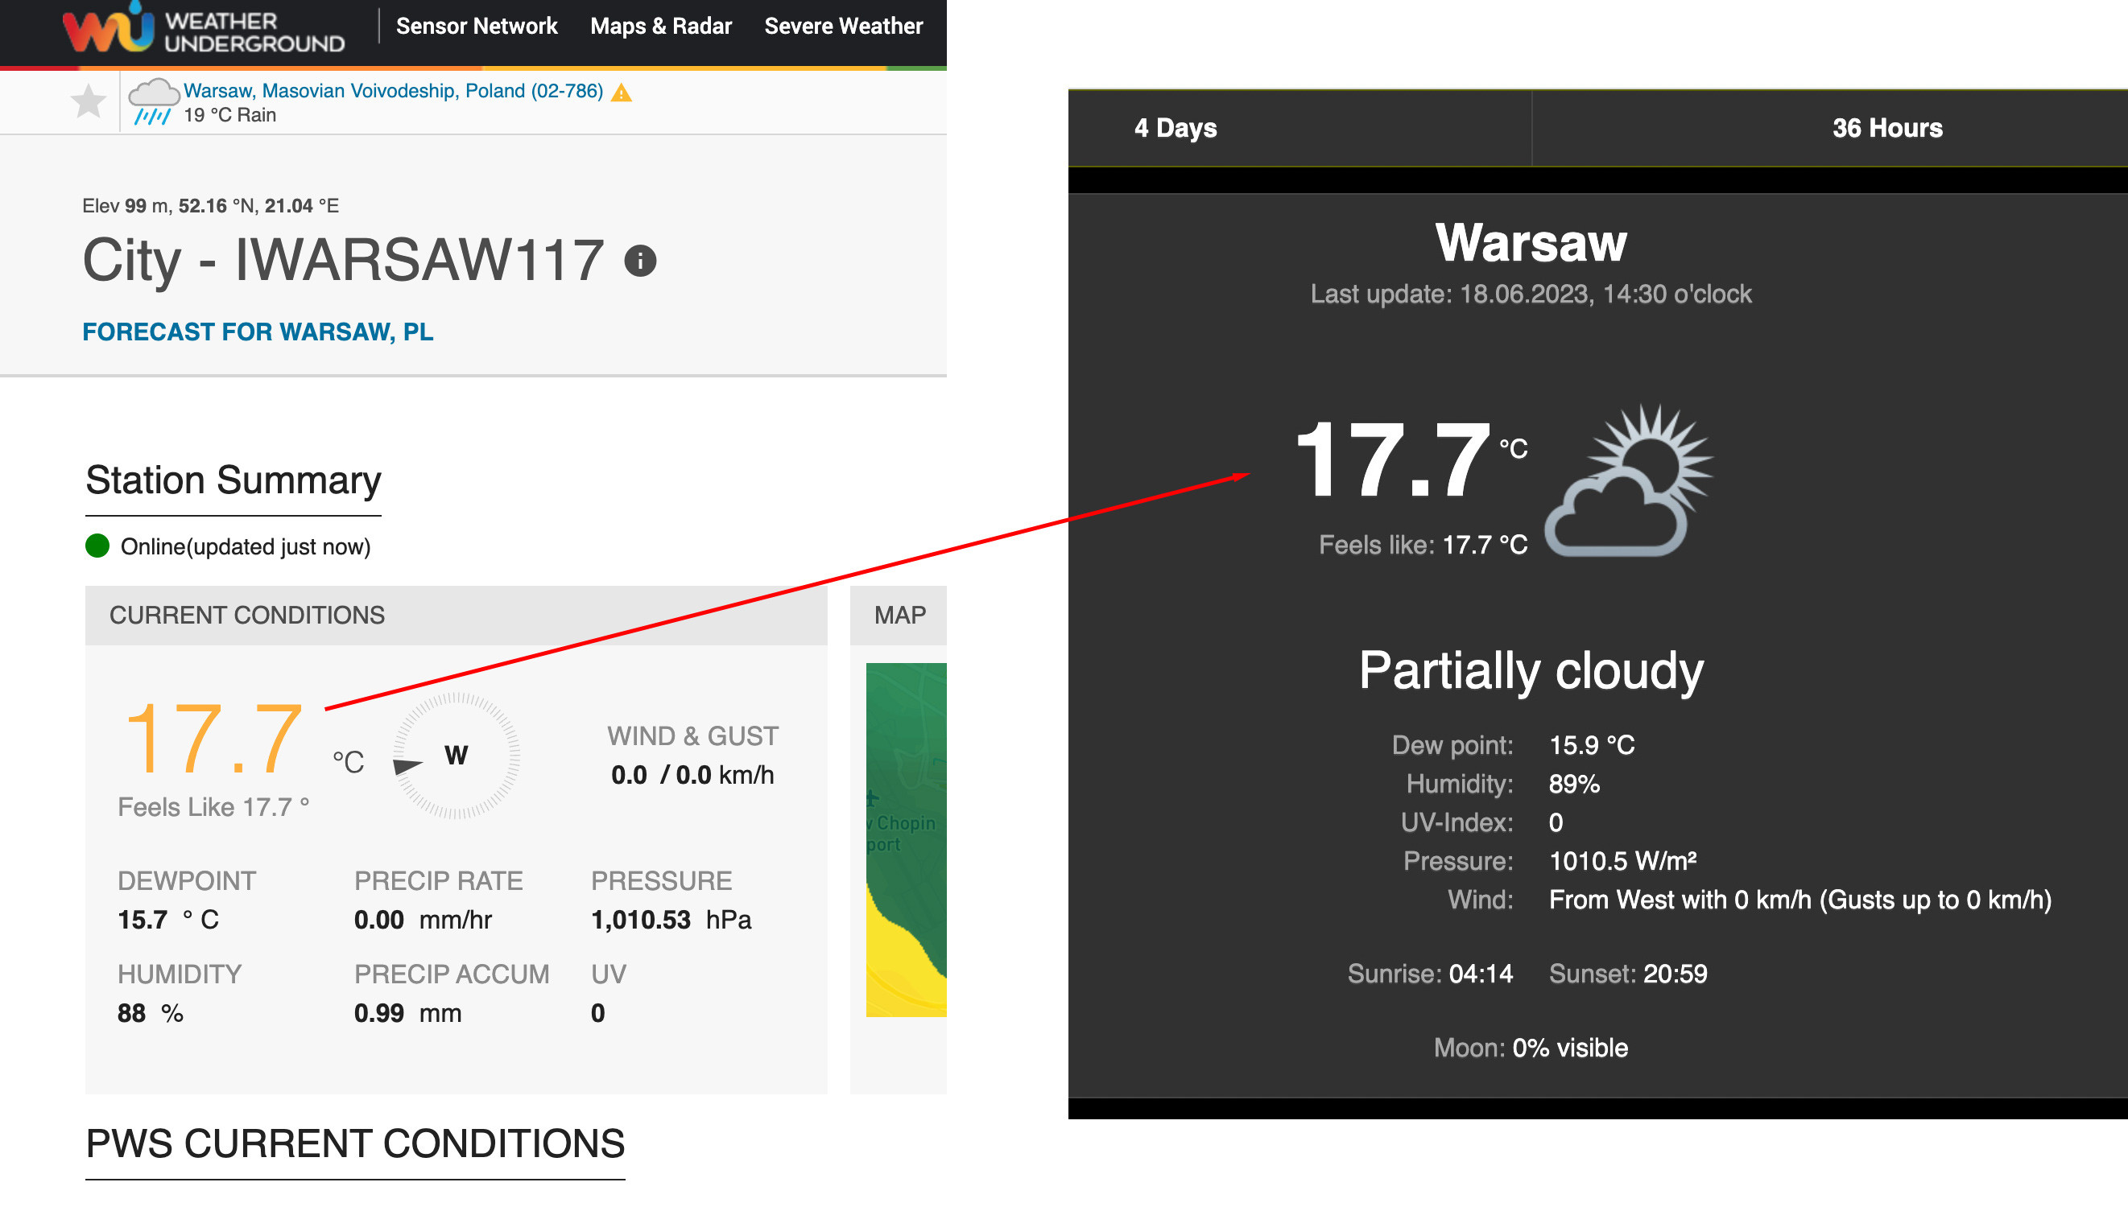Image resolution: width=2128 pixels, height=1207 pixels.
Task: Open the Sensor Network menu
Action: [x=477, y=27]
